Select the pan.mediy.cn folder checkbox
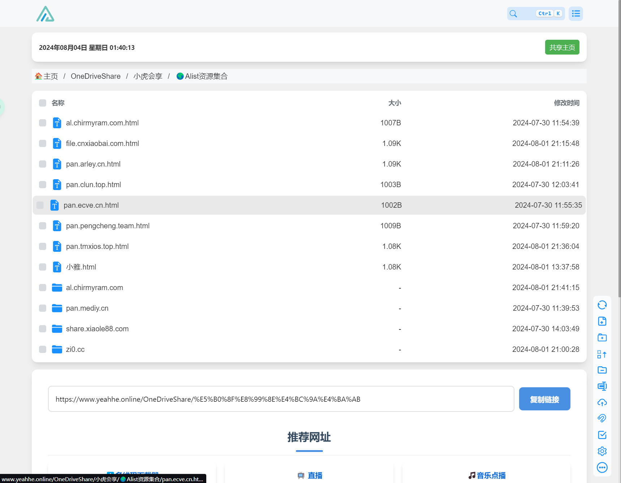 (x=43, y=308)
